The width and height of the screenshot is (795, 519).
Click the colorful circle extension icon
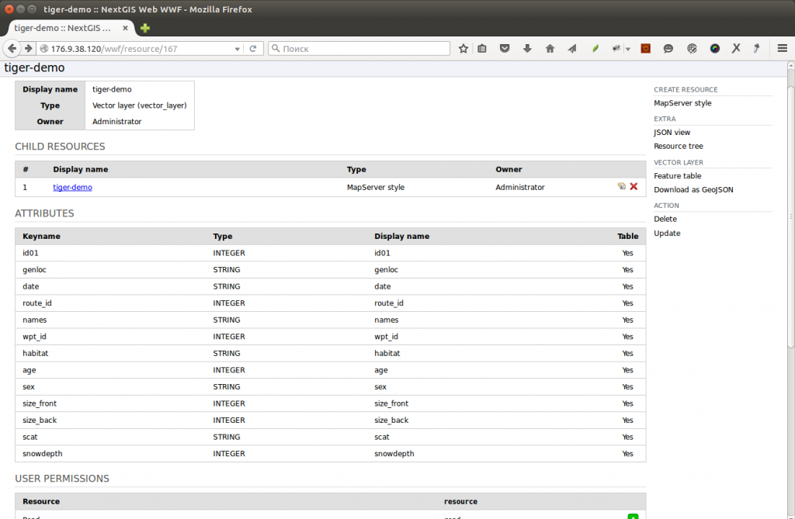tap(714, 48)
